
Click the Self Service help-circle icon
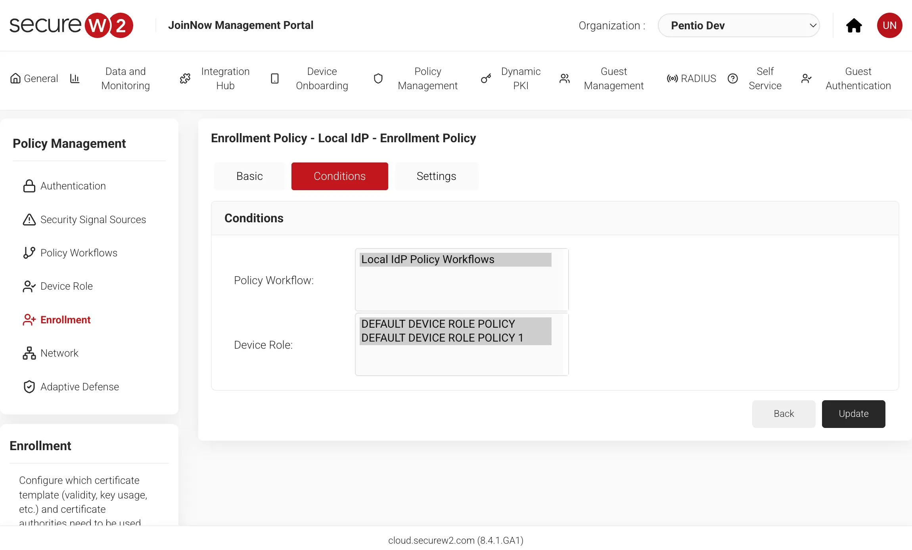pos(733,78)
